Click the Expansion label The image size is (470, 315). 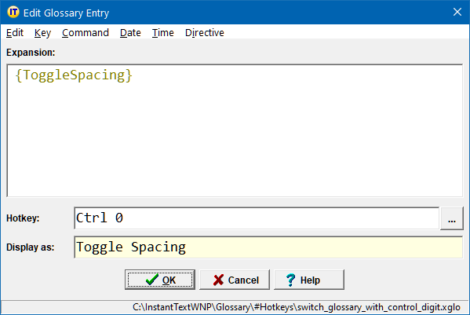31,52
